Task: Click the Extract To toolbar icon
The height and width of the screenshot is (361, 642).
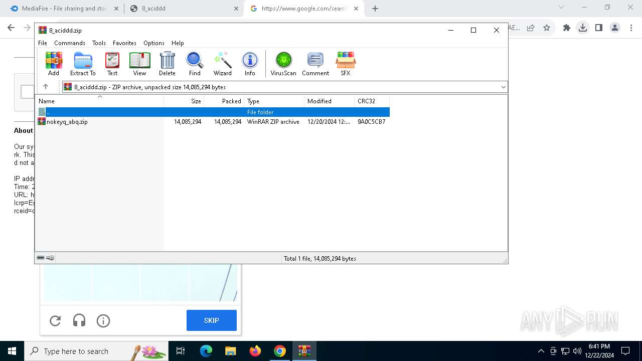Action: tap(83, 64)
